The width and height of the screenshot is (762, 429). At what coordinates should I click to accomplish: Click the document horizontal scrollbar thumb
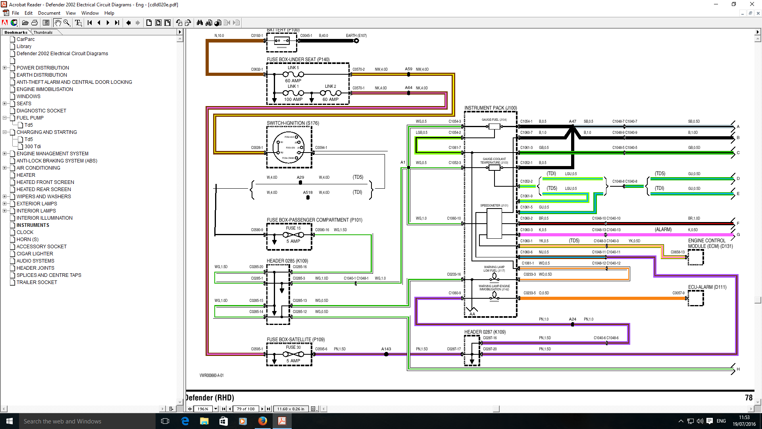point(496,409)
